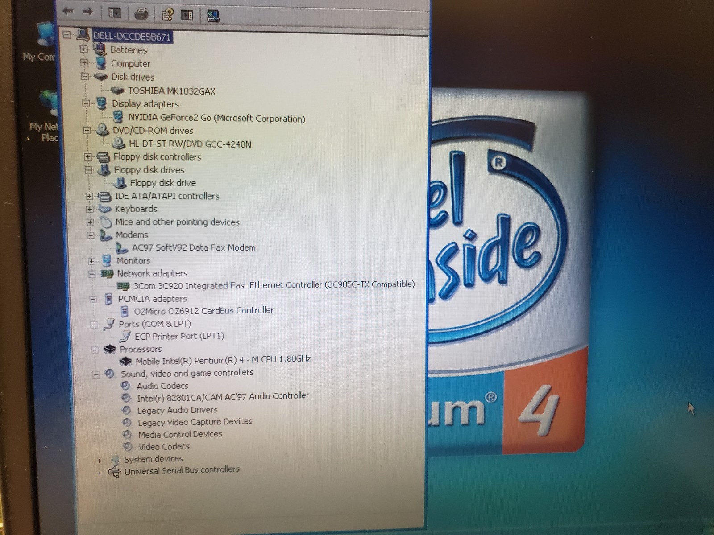Select O2Micro OZ6912 CardBus Controller
Screen dimensions: 714x535
pyautogui.click(x=203, y=310)
